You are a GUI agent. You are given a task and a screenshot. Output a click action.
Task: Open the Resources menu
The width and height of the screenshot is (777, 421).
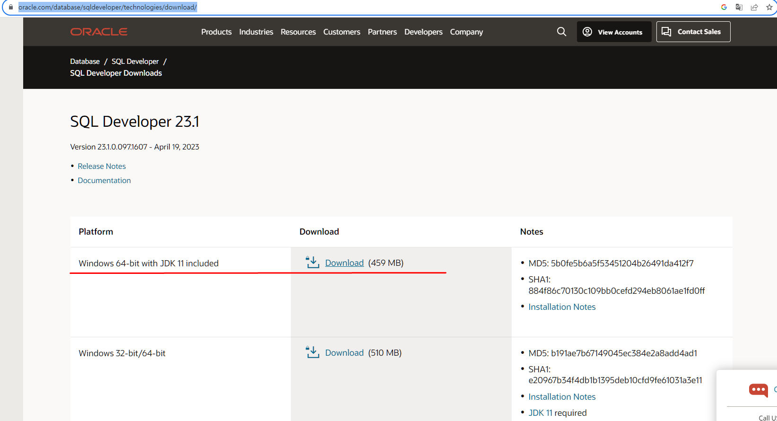(x=298, y=32)
